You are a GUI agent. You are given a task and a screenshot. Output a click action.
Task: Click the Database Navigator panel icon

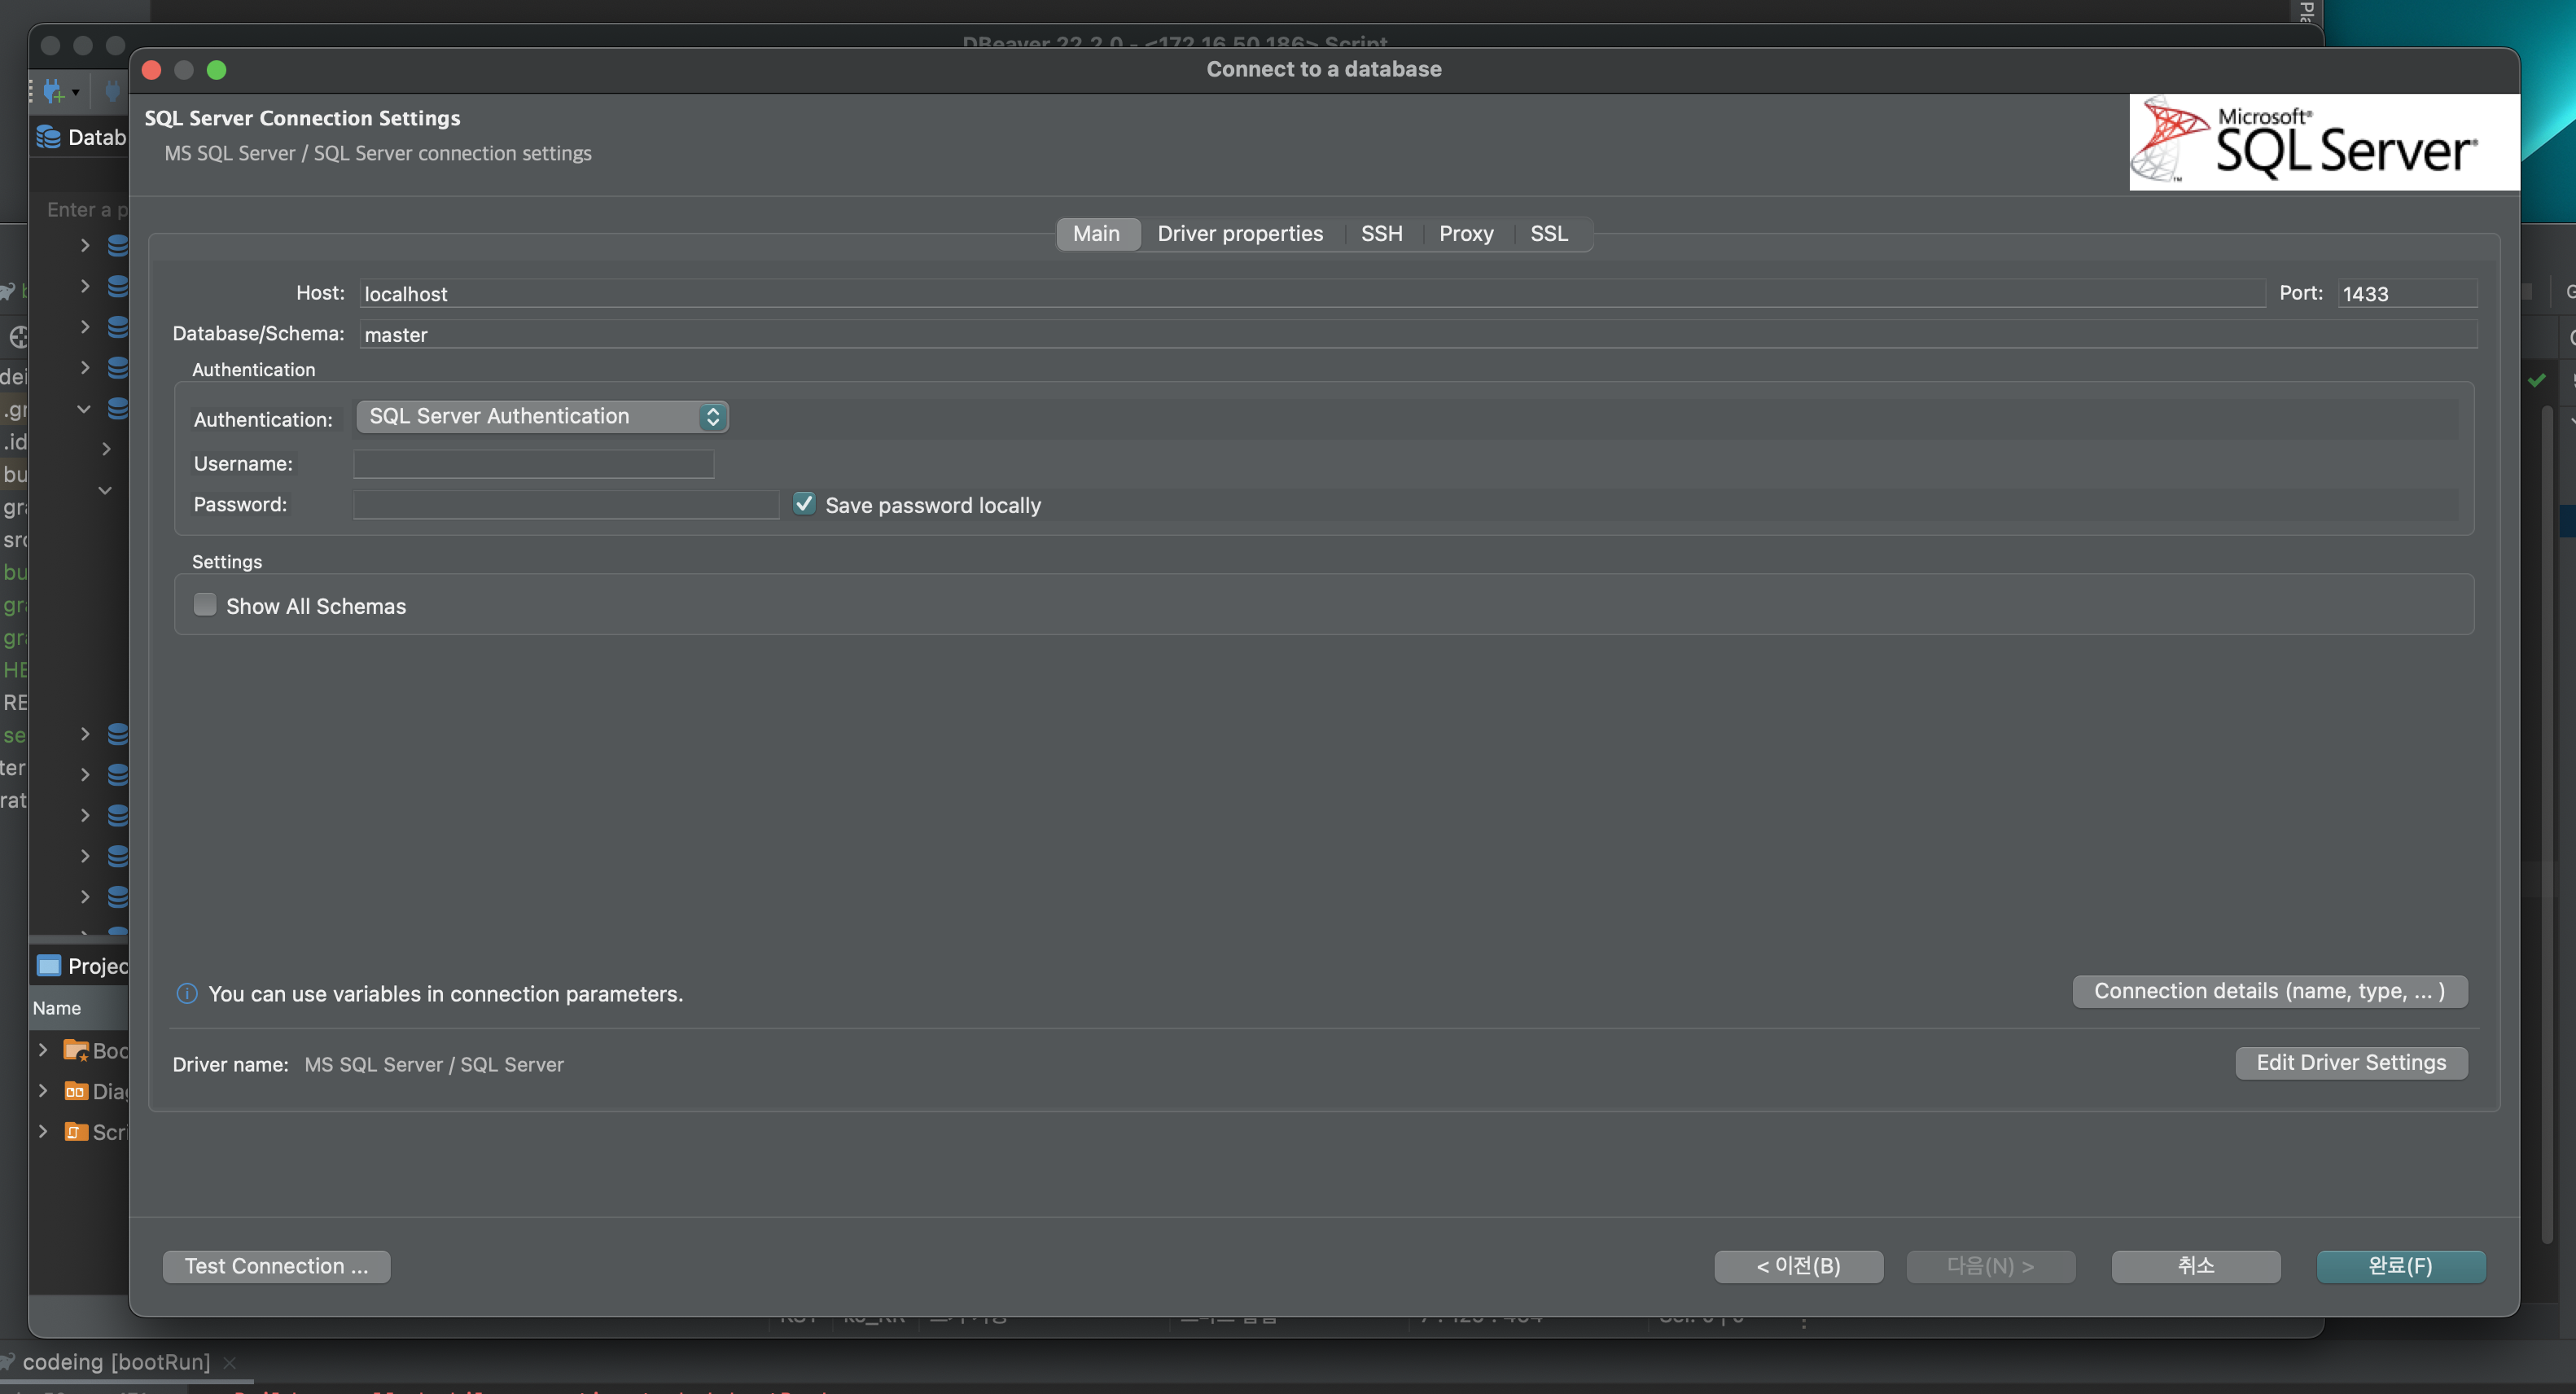[x=48, y=137]
